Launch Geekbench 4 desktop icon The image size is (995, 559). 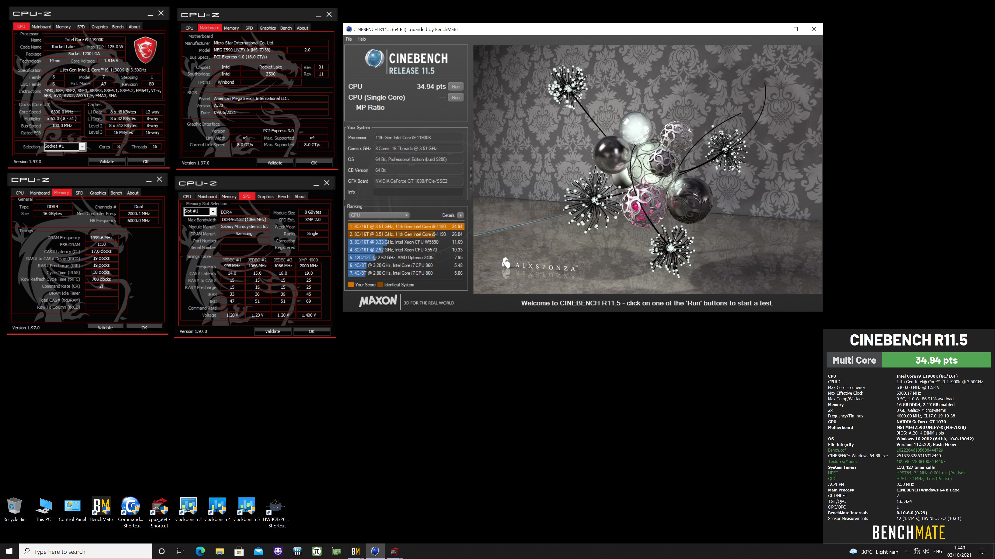[x=217, y=510]
